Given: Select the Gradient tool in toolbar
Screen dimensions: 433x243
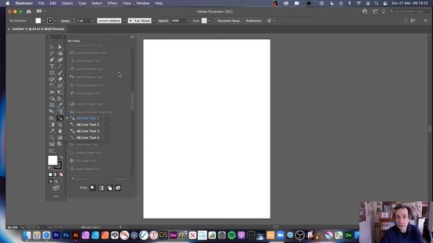Looking at the screenshot, I should coord(52,124).
